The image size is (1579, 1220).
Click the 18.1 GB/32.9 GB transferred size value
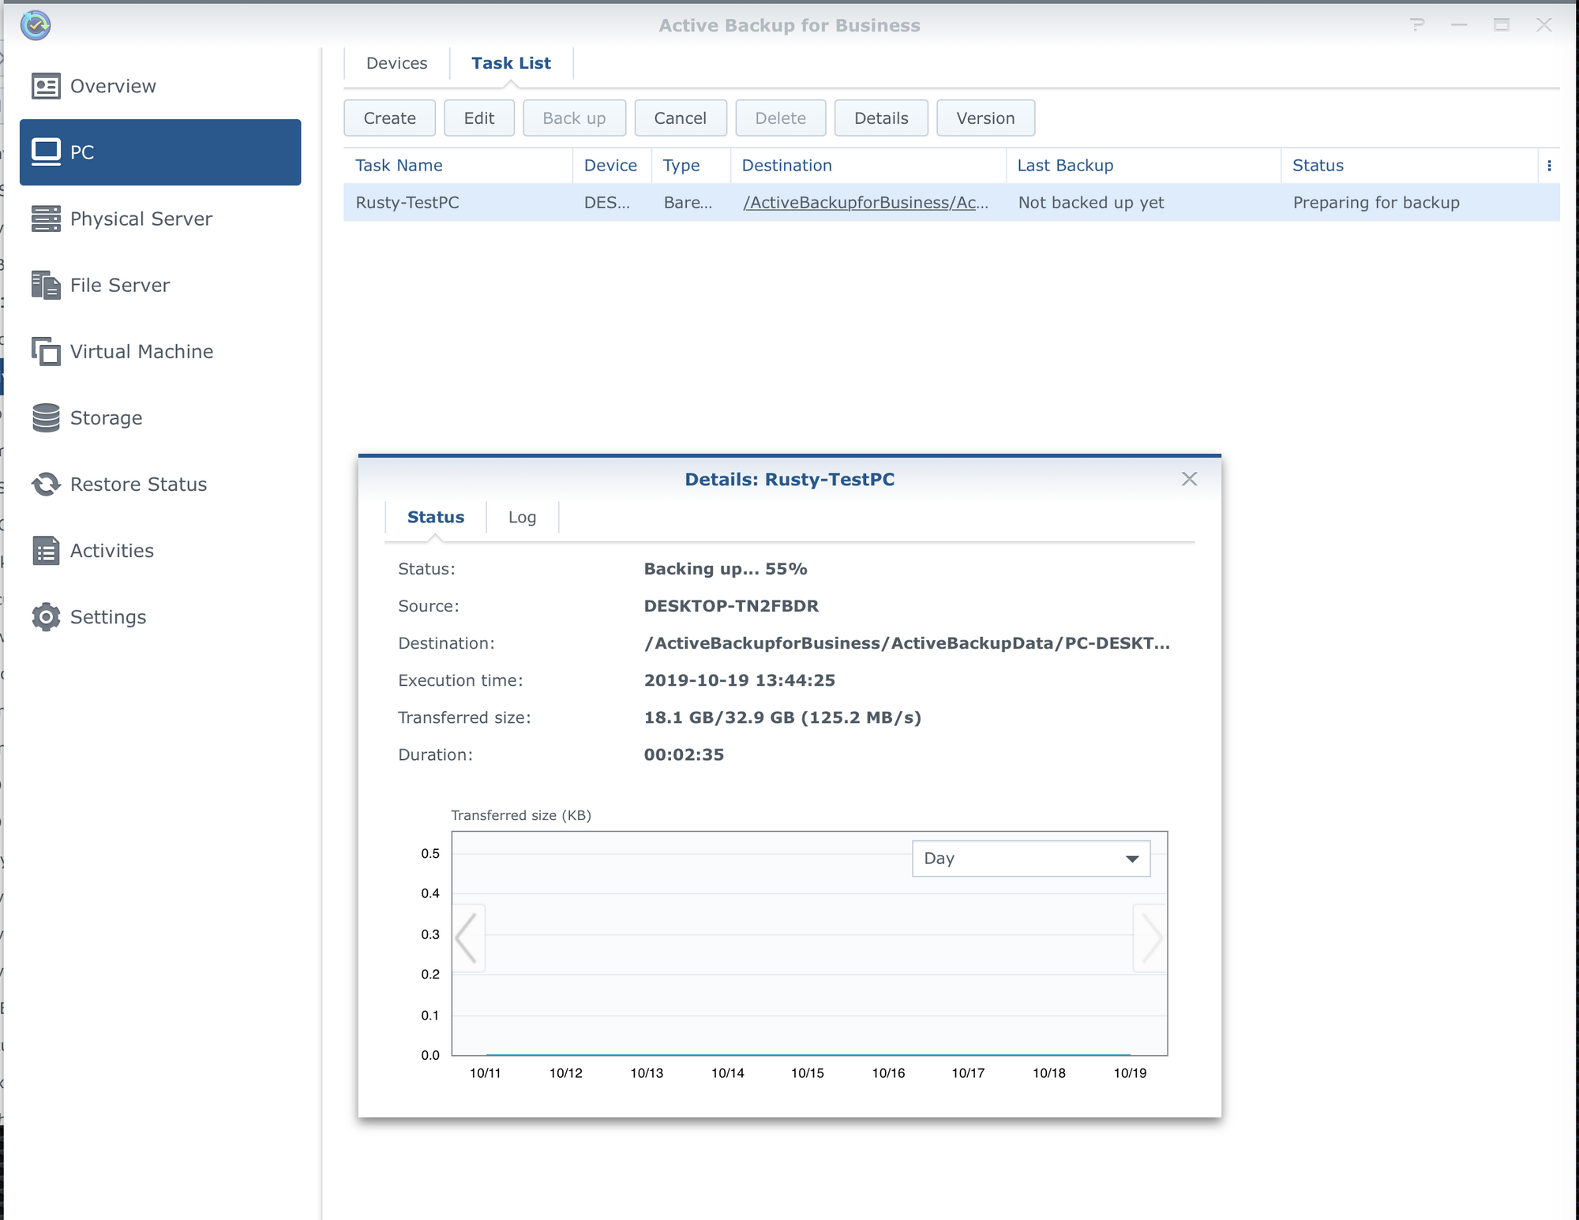point(782,717)
